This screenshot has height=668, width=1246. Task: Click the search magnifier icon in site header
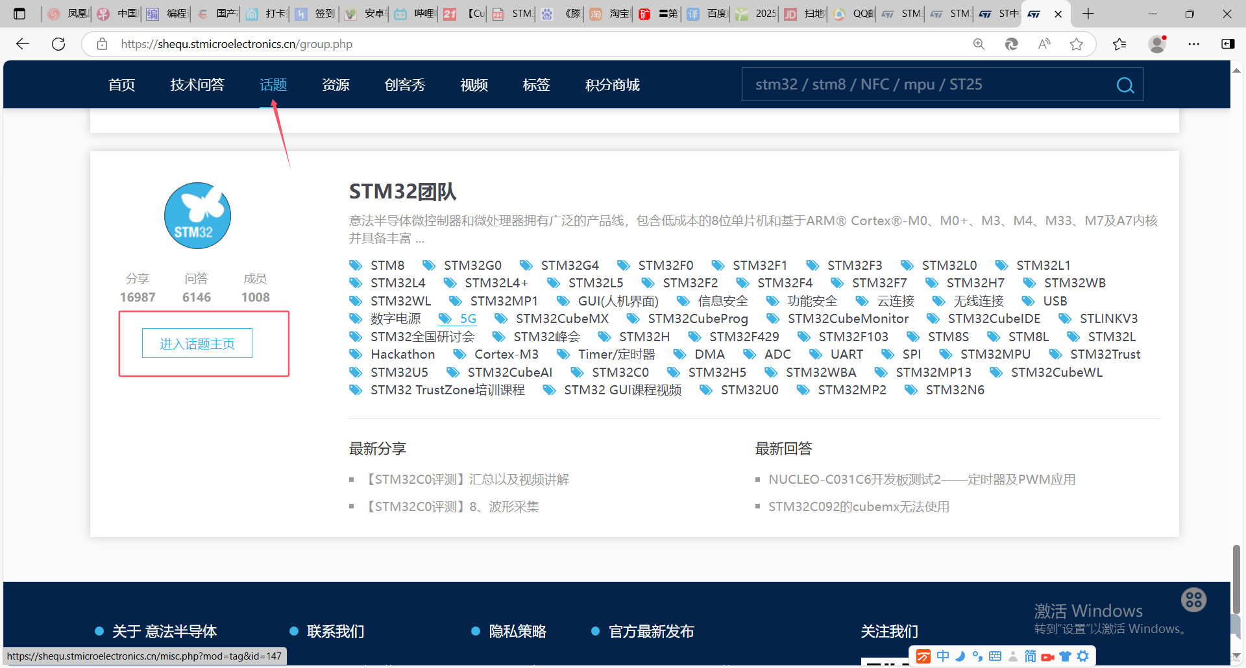[x=1125, y=85]
